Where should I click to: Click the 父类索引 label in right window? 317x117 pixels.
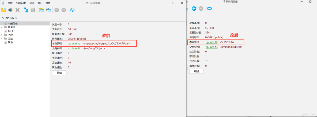194,47
